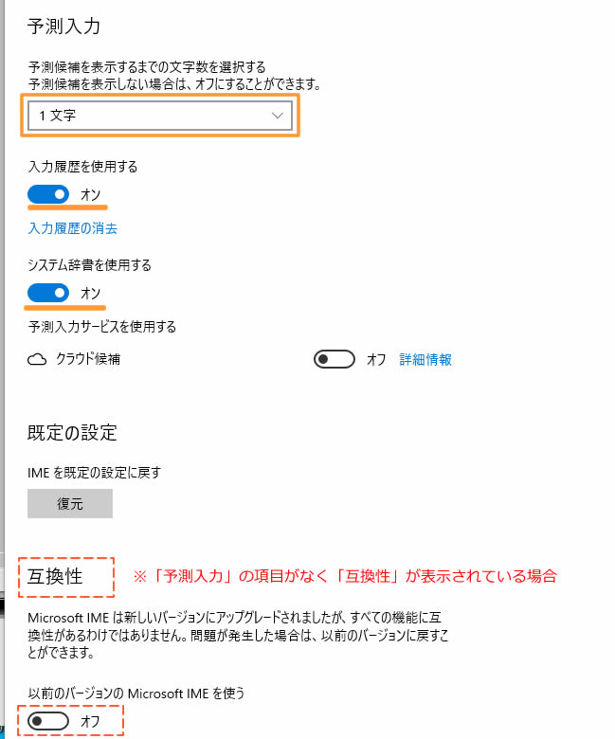Click the cloud icon beside クラウド候補

37,360
